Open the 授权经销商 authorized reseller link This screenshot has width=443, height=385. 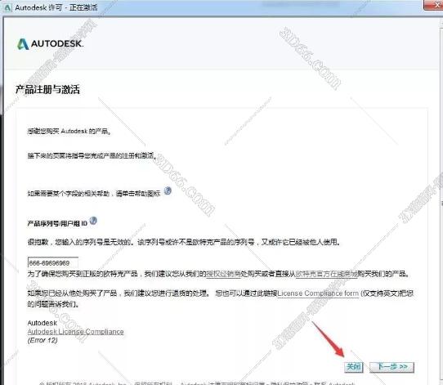click(x=223, y=274)
